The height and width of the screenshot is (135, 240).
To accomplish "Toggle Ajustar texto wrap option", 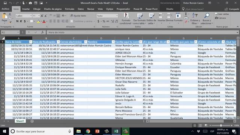I will pyautogui.click(x=78, y=16).
